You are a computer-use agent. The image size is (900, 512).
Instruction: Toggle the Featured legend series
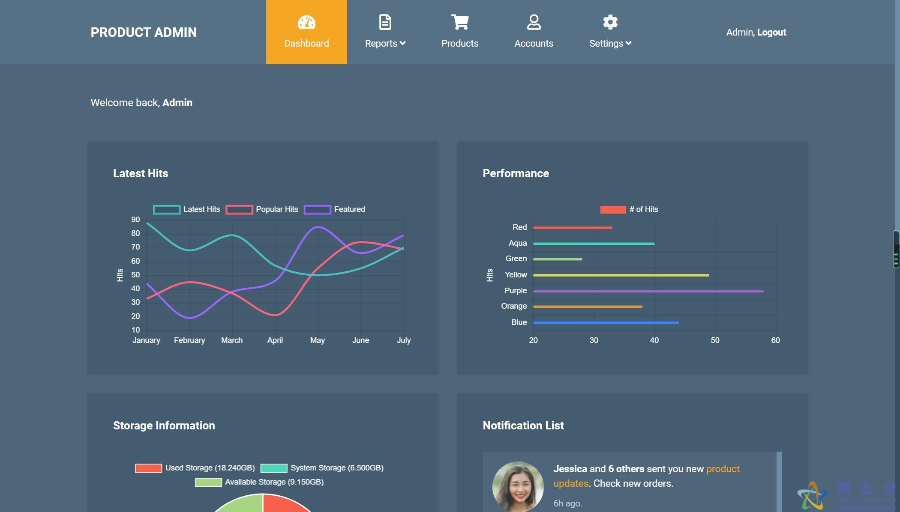pos(334,209)
